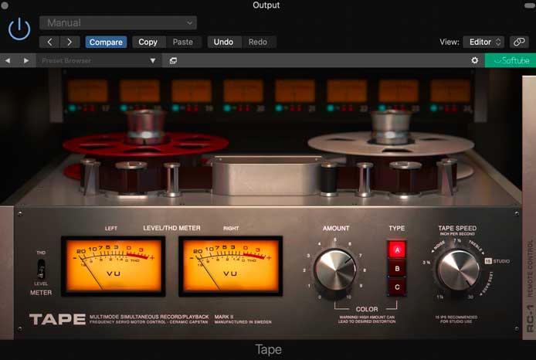Image resolution: width=536 pixels, height=360 pixels.
Task: Click the left VU meter
Action: pos(114,266)
